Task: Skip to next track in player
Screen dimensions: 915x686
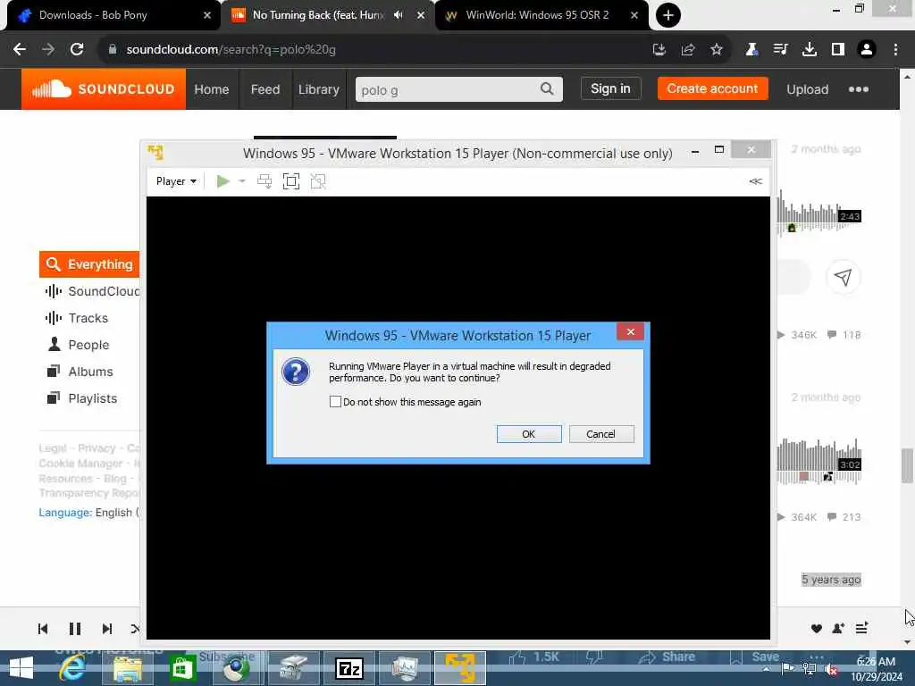Action: click(x=107, y=629)
